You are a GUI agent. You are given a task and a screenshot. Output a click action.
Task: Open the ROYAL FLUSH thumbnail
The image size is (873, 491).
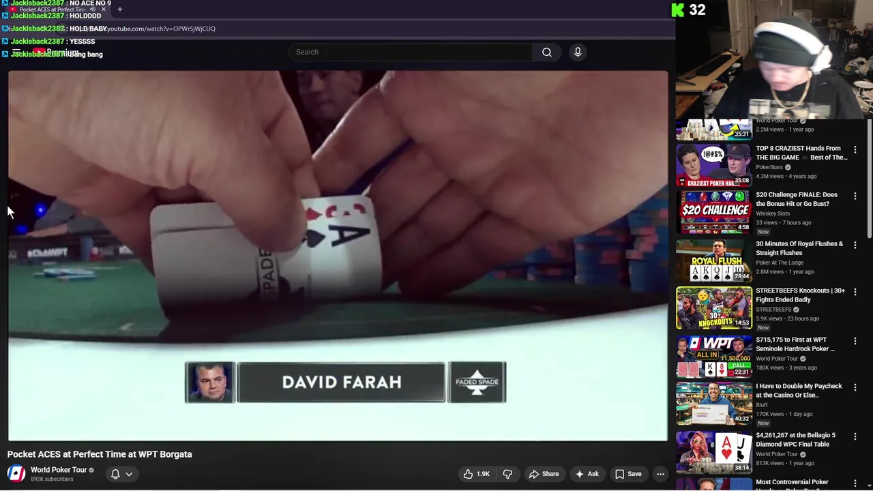(713, 261)
